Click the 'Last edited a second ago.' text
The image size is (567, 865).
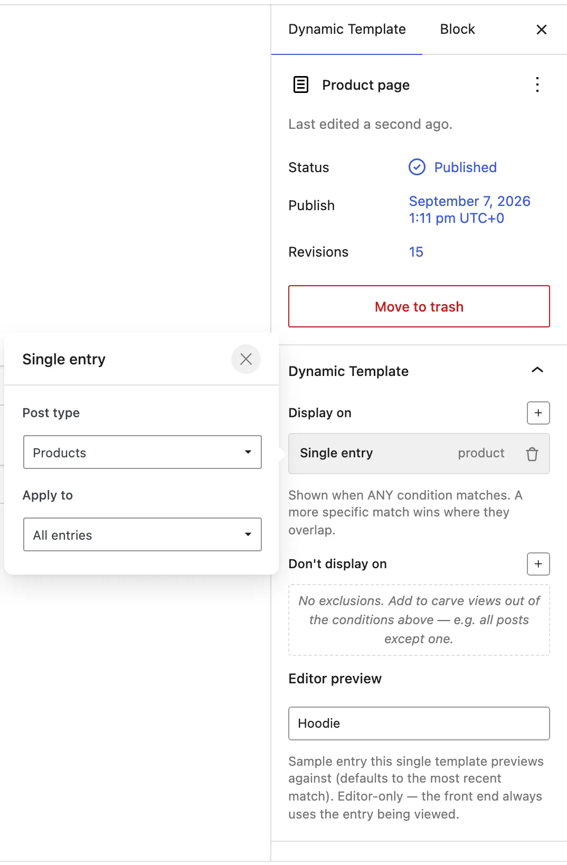(370, 124)
